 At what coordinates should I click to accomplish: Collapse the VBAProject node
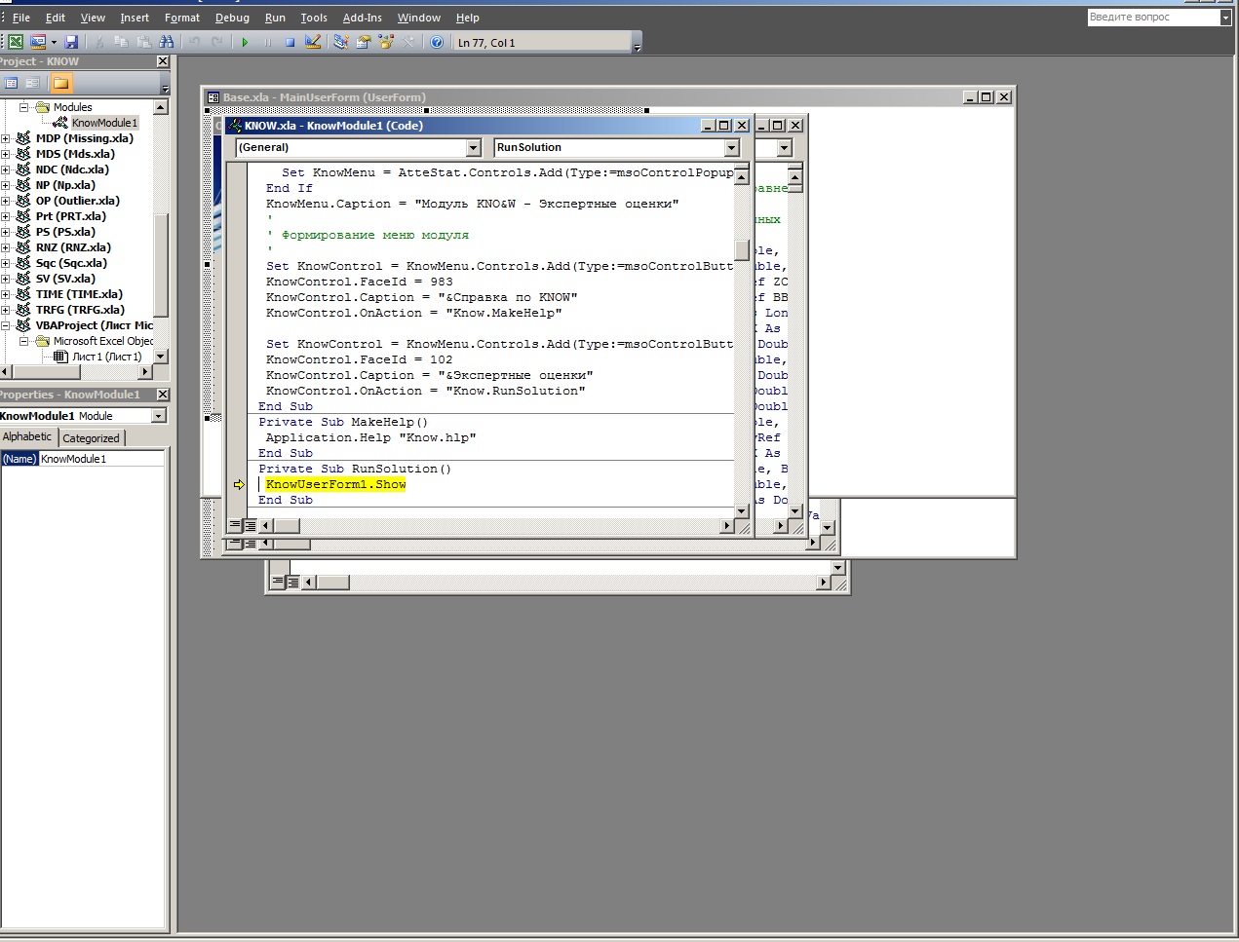click(x=6, y=325)
